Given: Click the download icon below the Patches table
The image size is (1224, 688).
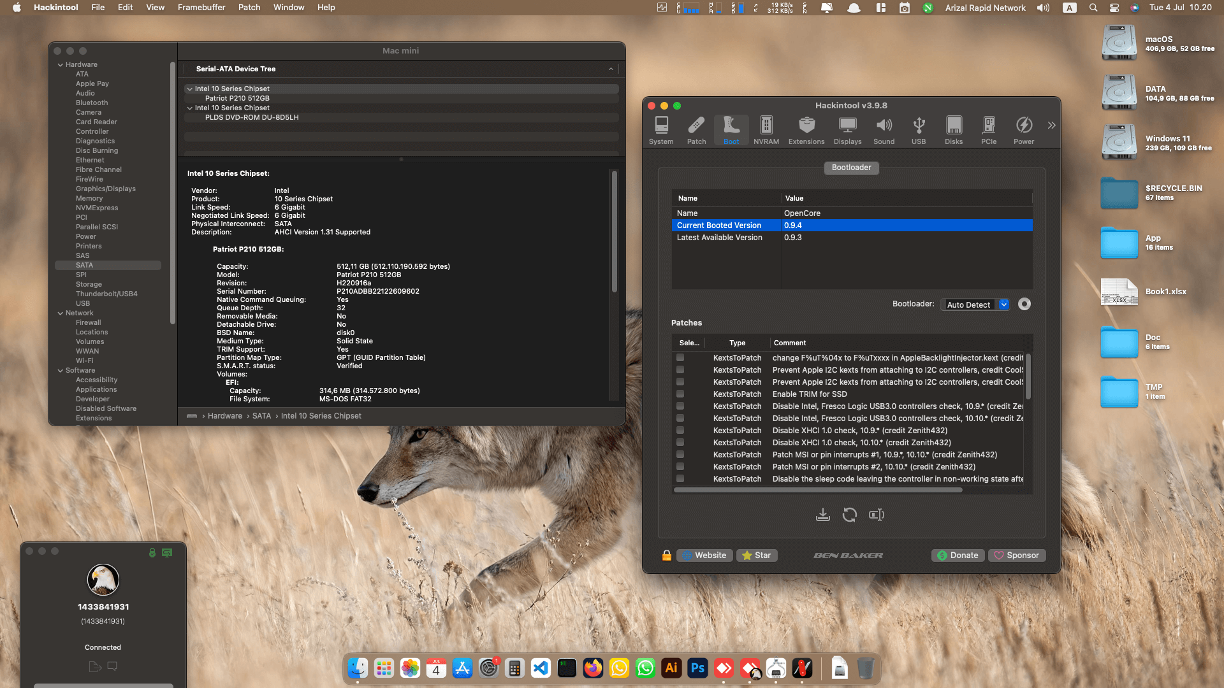Looking at the screenshot, I should (823, 515).
